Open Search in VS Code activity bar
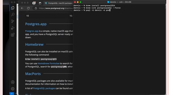Viewport: 169px width, 95px height. click(x=13, y=15)
